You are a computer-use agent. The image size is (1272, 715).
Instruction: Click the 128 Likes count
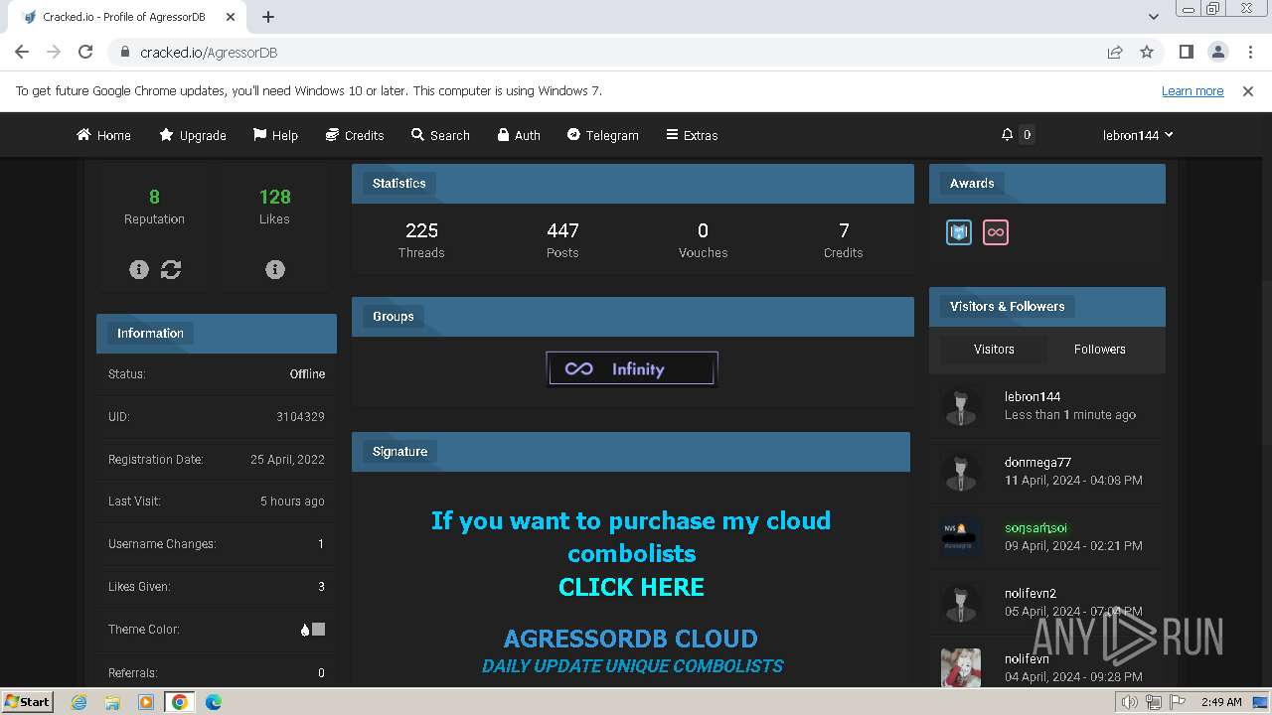point(274,197)
